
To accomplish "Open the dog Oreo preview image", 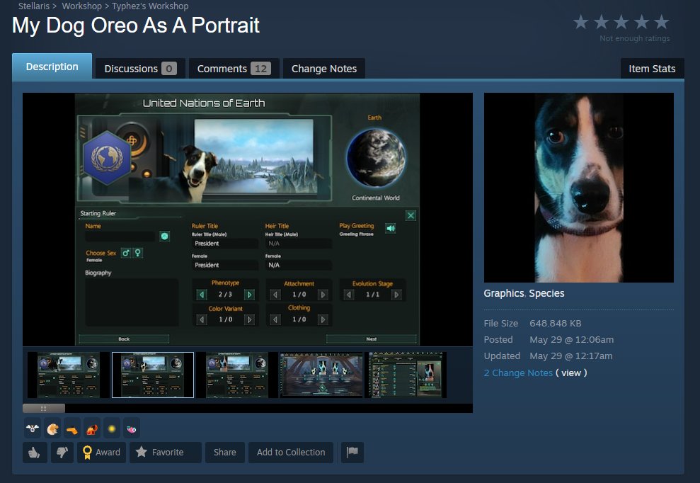I will pos(578,188).
